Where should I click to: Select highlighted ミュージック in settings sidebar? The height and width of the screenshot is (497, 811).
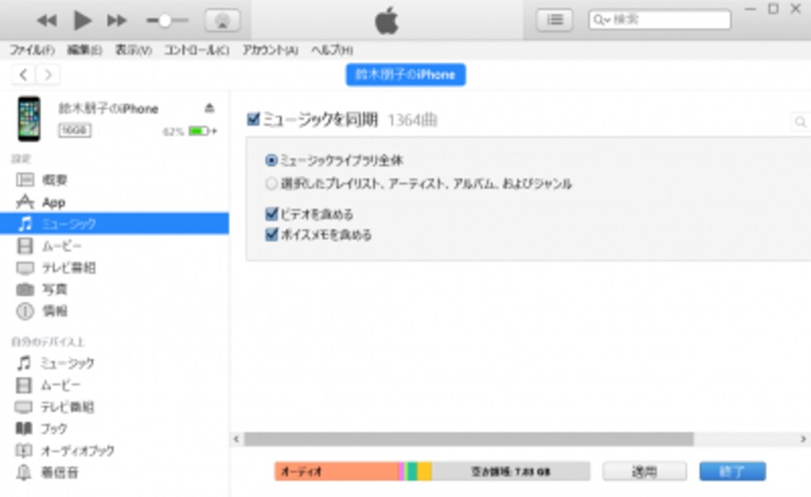tap(114, 224)
